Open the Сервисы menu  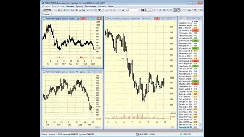[x=102, y=6]
